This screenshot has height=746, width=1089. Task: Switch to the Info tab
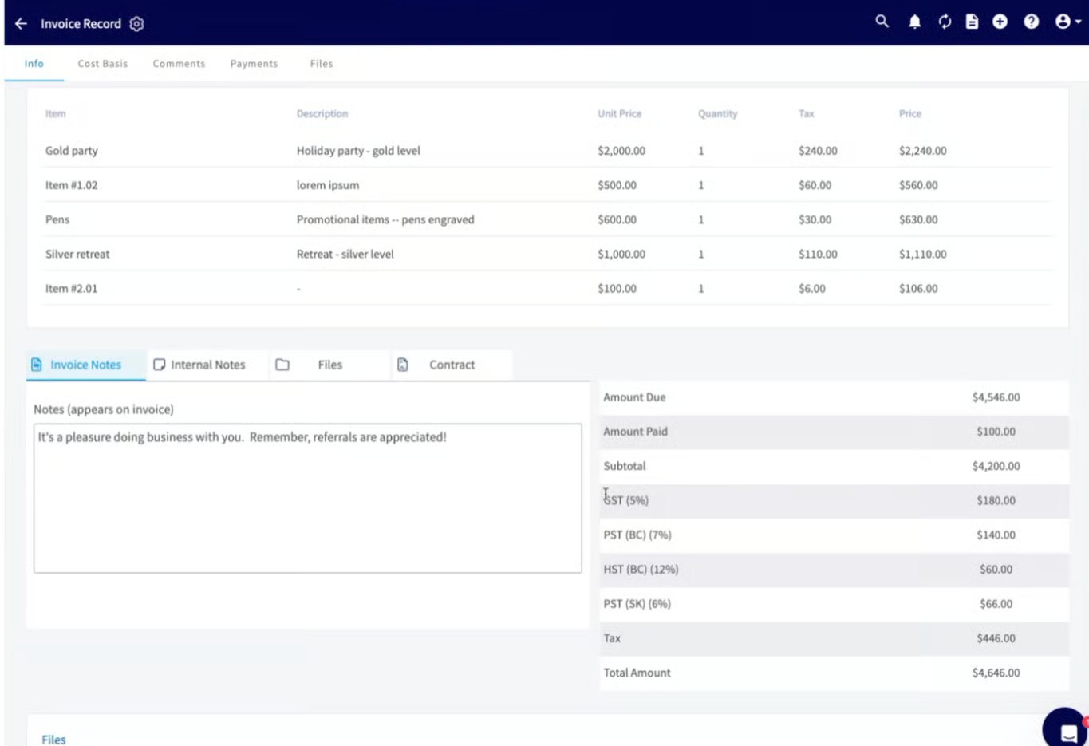click(x=34, y=64)
